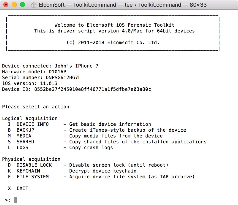
Task: Click the FILE SYSTEM acquire option
Action: (x=33, y=177)
